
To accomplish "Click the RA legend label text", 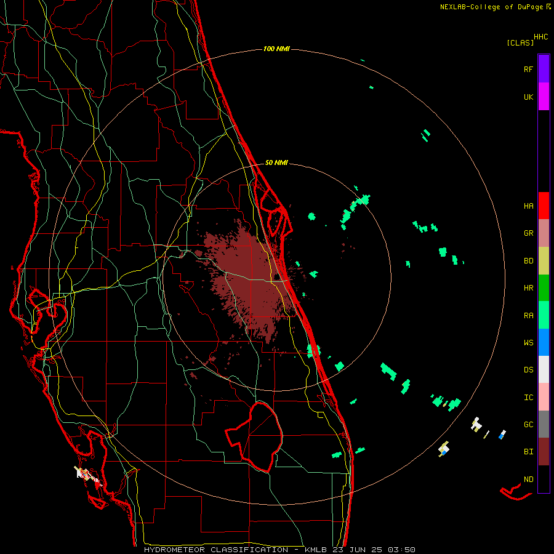I will click(528, 315).
